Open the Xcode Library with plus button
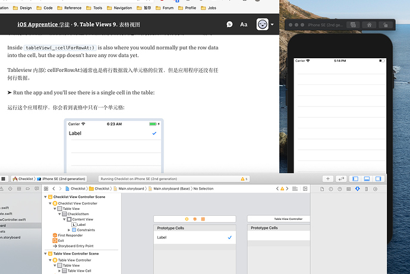The image size is (410, 274). (327, 178)
